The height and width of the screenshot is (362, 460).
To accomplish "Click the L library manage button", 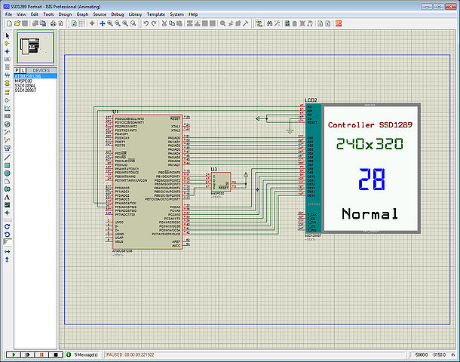I will click(23, 70).
